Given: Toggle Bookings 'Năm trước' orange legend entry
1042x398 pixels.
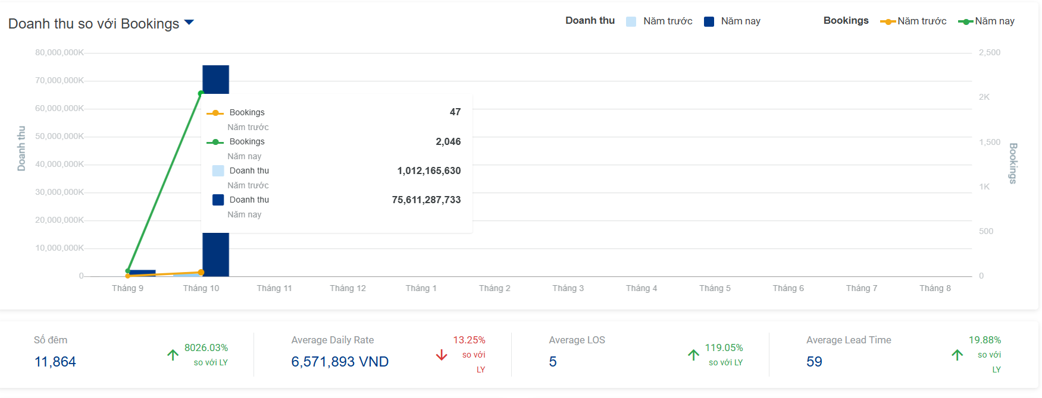Looking at the screenshot, I should pos(913,21).
